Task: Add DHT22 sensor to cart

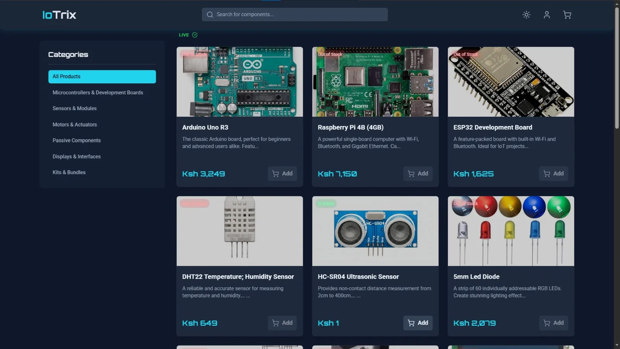Action: coord(282,323)
